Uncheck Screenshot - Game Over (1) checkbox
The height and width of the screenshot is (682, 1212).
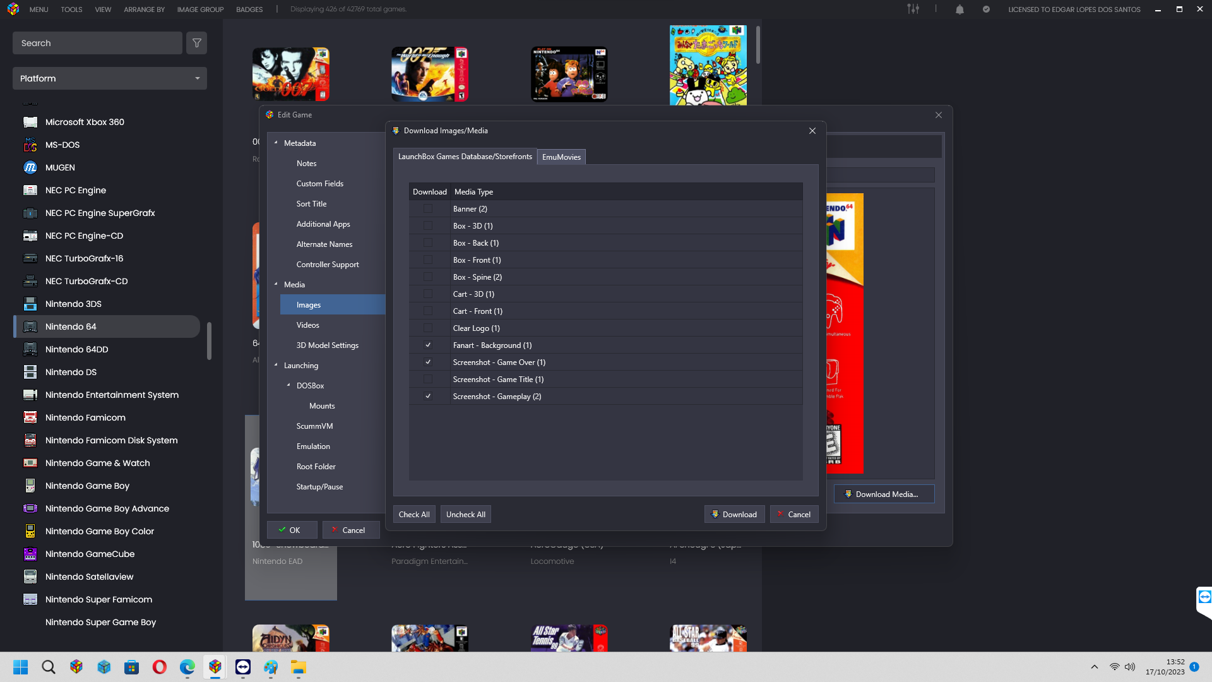pyautogui.click(x=428, y=362)
